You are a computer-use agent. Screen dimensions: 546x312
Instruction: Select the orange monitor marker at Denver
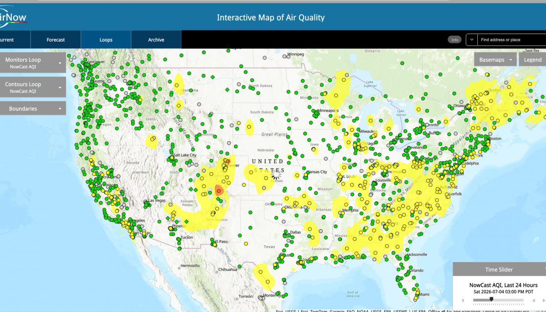tap(228, 161)
